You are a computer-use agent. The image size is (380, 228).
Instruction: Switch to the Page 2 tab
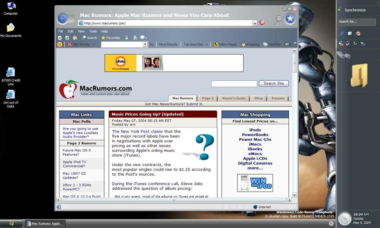click(208, 98)
